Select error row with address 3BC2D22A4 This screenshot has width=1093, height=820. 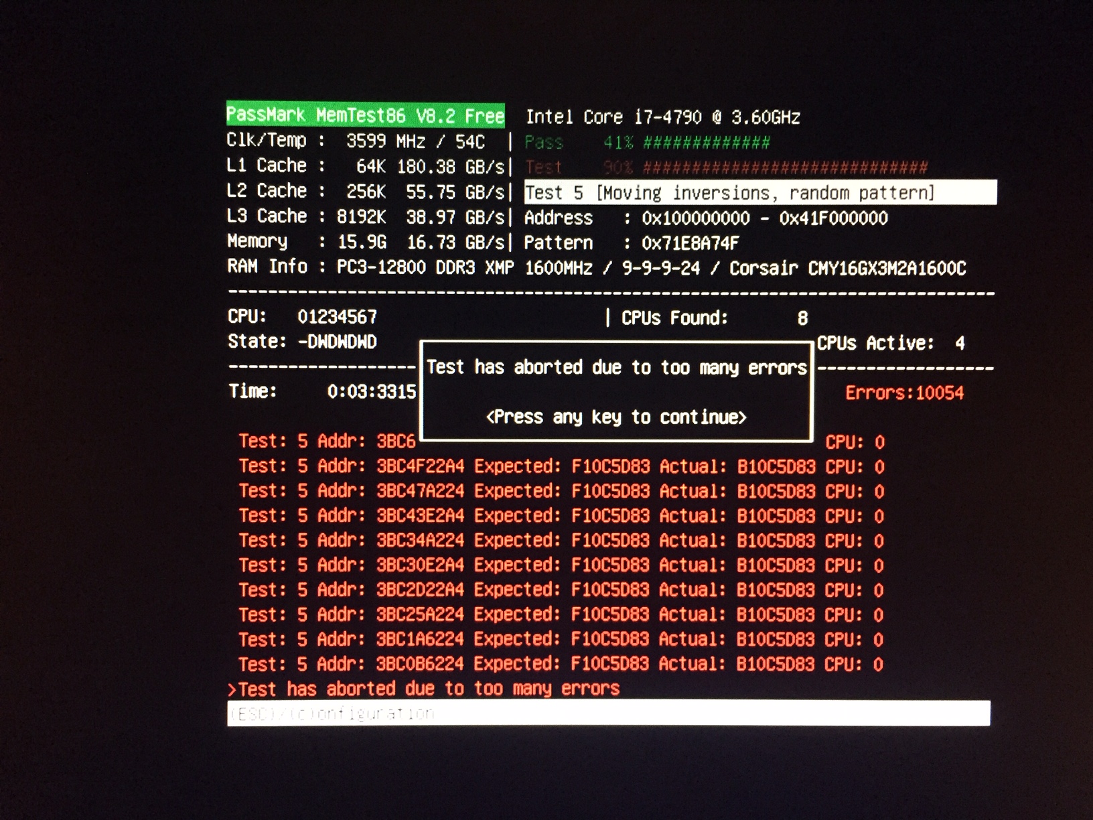pos(561,590)
